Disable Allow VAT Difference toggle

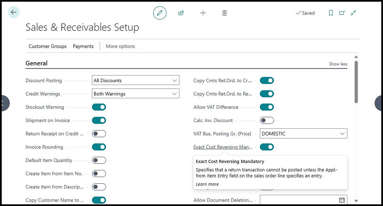267,107
